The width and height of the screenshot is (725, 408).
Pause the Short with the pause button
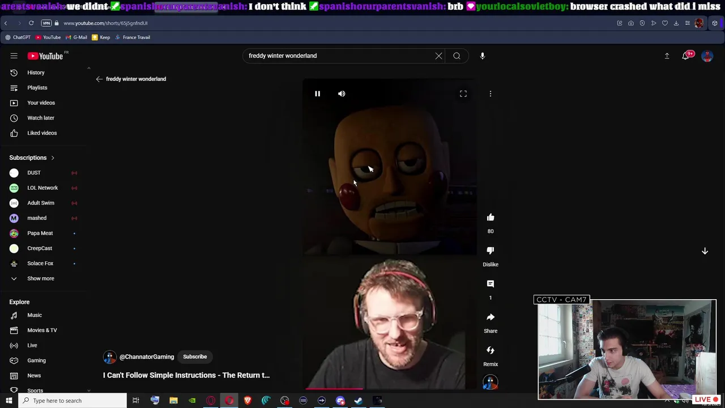pyautogui.click(x=317, y=93)
